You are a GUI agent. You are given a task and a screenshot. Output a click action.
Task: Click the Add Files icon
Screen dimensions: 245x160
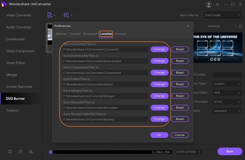(x=50, y=15)
